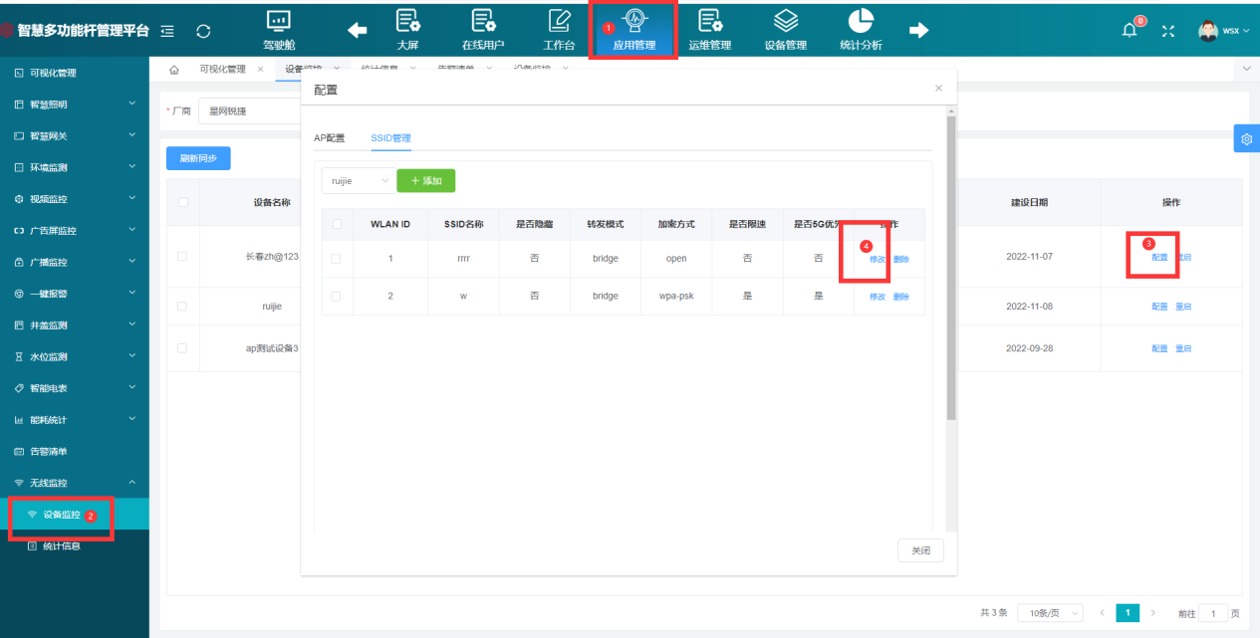Open the ruijie vendor dropdown

(358, 180)
